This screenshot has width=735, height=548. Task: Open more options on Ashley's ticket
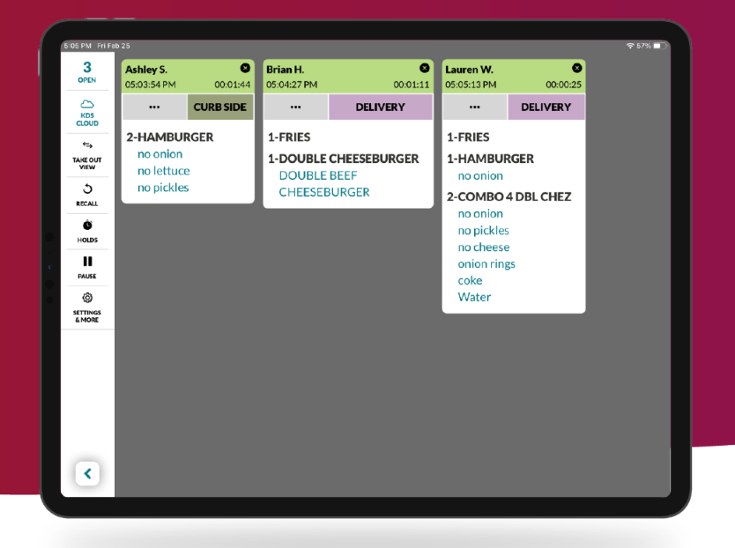154,107
